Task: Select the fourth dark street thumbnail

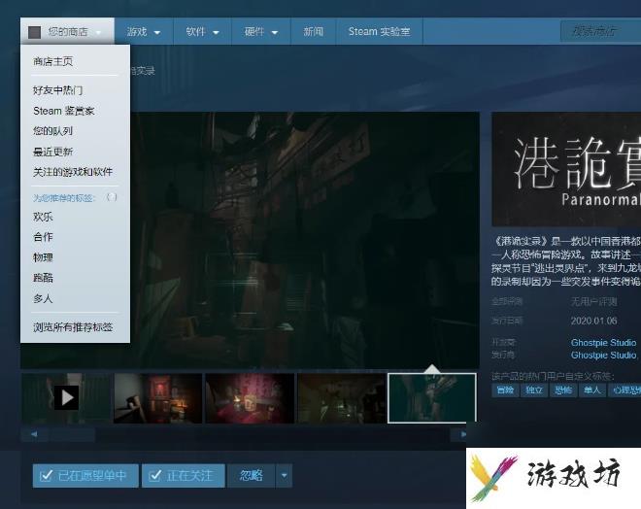Action: click(341, 398)
